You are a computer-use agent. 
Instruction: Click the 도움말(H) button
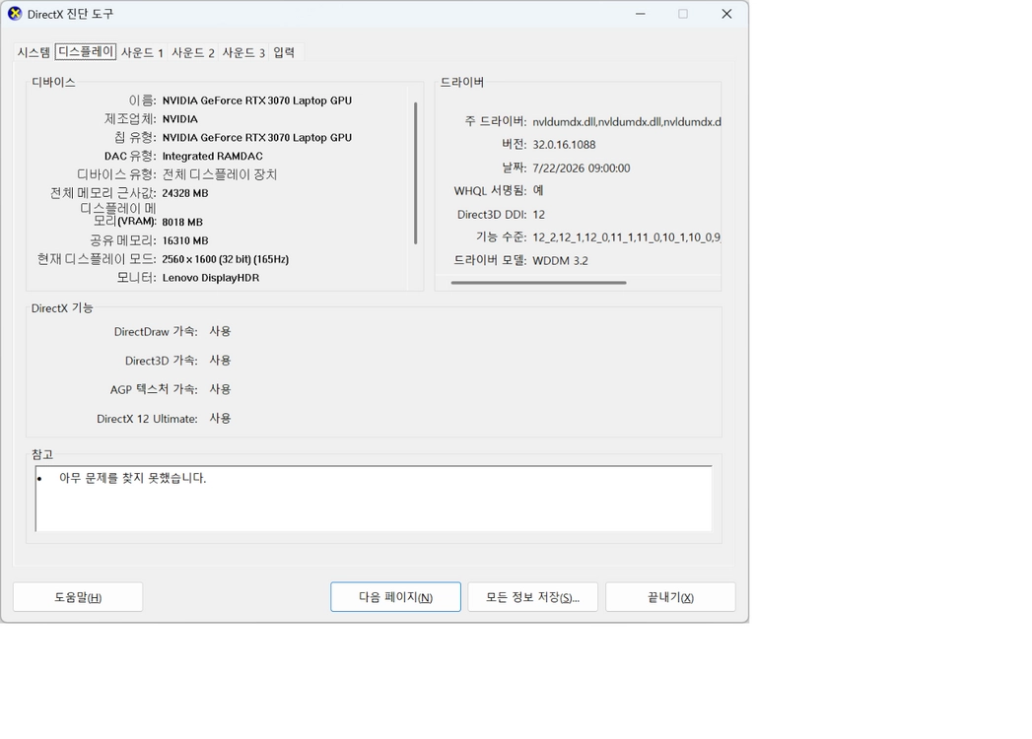point(78,597)
